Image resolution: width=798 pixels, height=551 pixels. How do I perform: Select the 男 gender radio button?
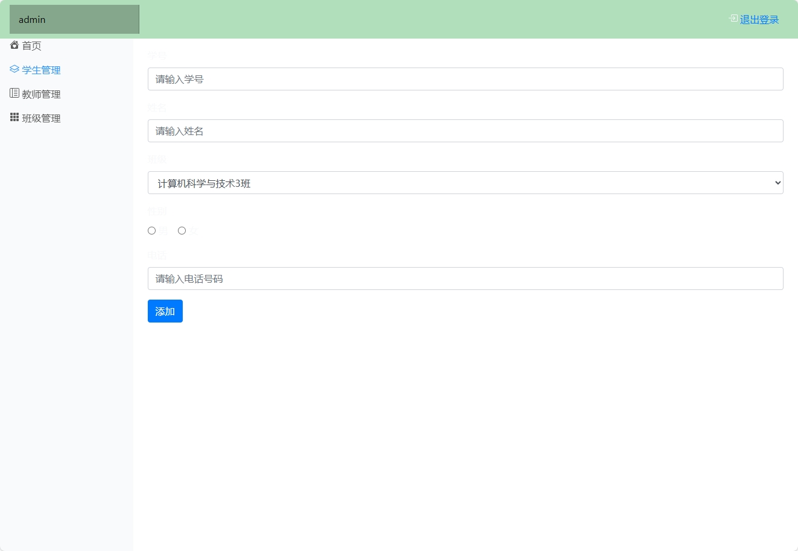point(151,230)
